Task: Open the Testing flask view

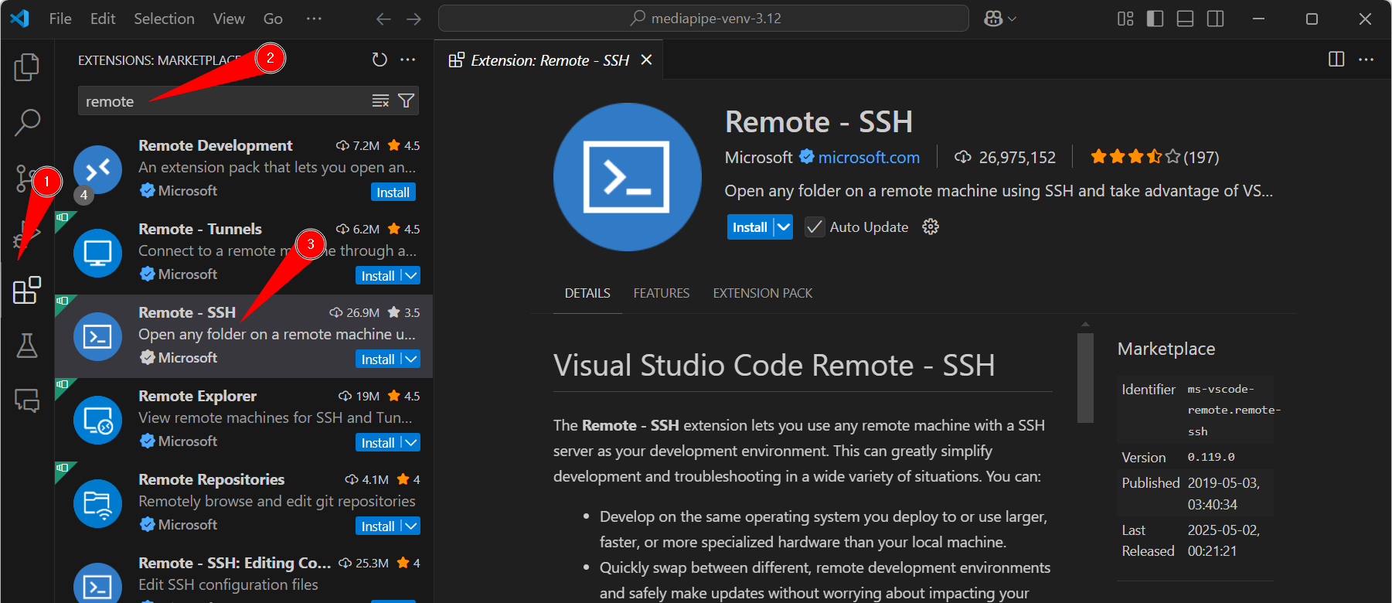Action: (x=27, y=346)
